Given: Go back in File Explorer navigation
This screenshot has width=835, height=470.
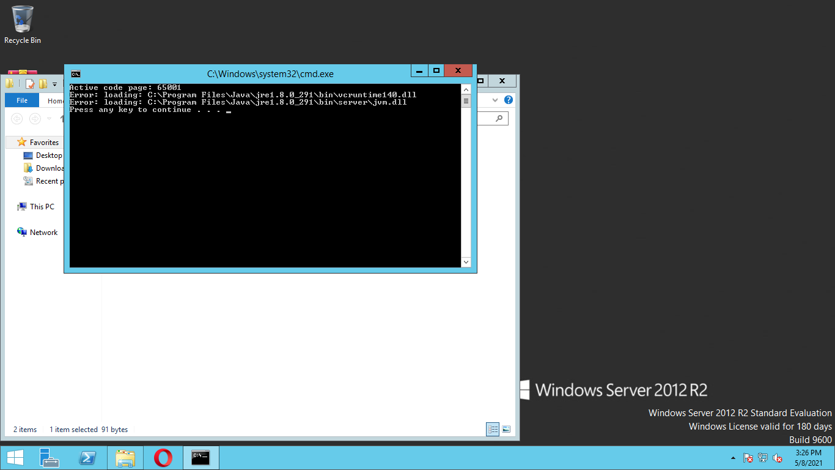Looking at the screenshot, I should 17,118.
